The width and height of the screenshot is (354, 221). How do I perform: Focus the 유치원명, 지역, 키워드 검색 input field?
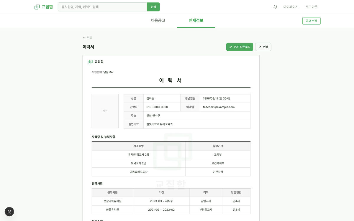click(x=102, y=7)
